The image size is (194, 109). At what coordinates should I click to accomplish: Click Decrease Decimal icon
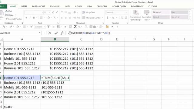point(126,18)
